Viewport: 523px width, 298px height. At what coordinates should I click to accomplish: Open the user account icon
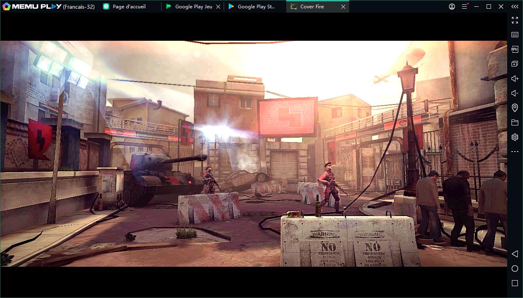tap(452, 7)
